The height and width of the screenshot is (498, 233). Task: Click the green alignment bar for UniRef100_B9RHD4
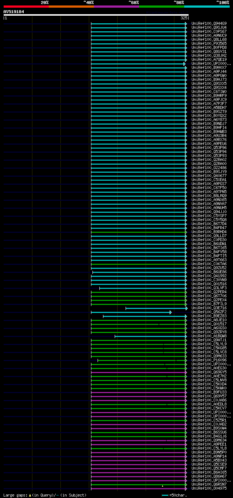point(138,232)
